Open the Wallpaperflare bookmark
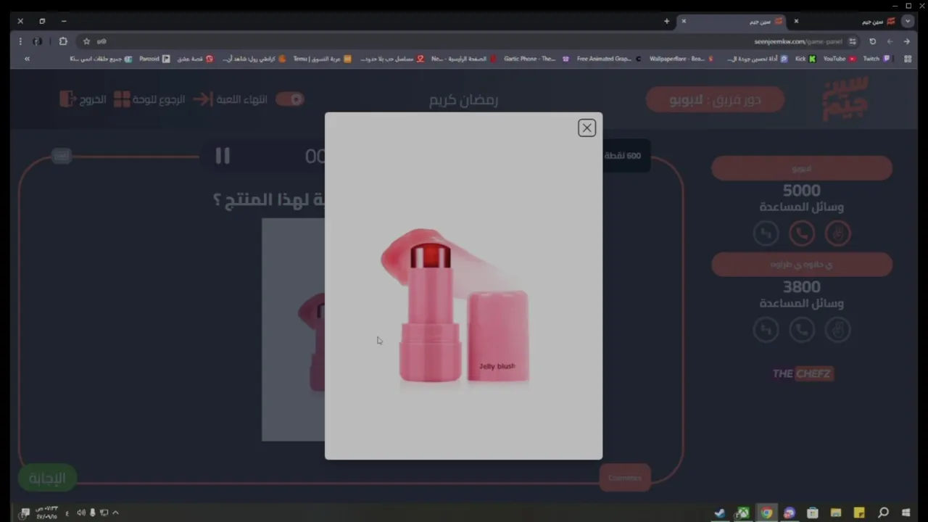The height and width of the screenshot is (522, 928). click(x=681, y=59)
